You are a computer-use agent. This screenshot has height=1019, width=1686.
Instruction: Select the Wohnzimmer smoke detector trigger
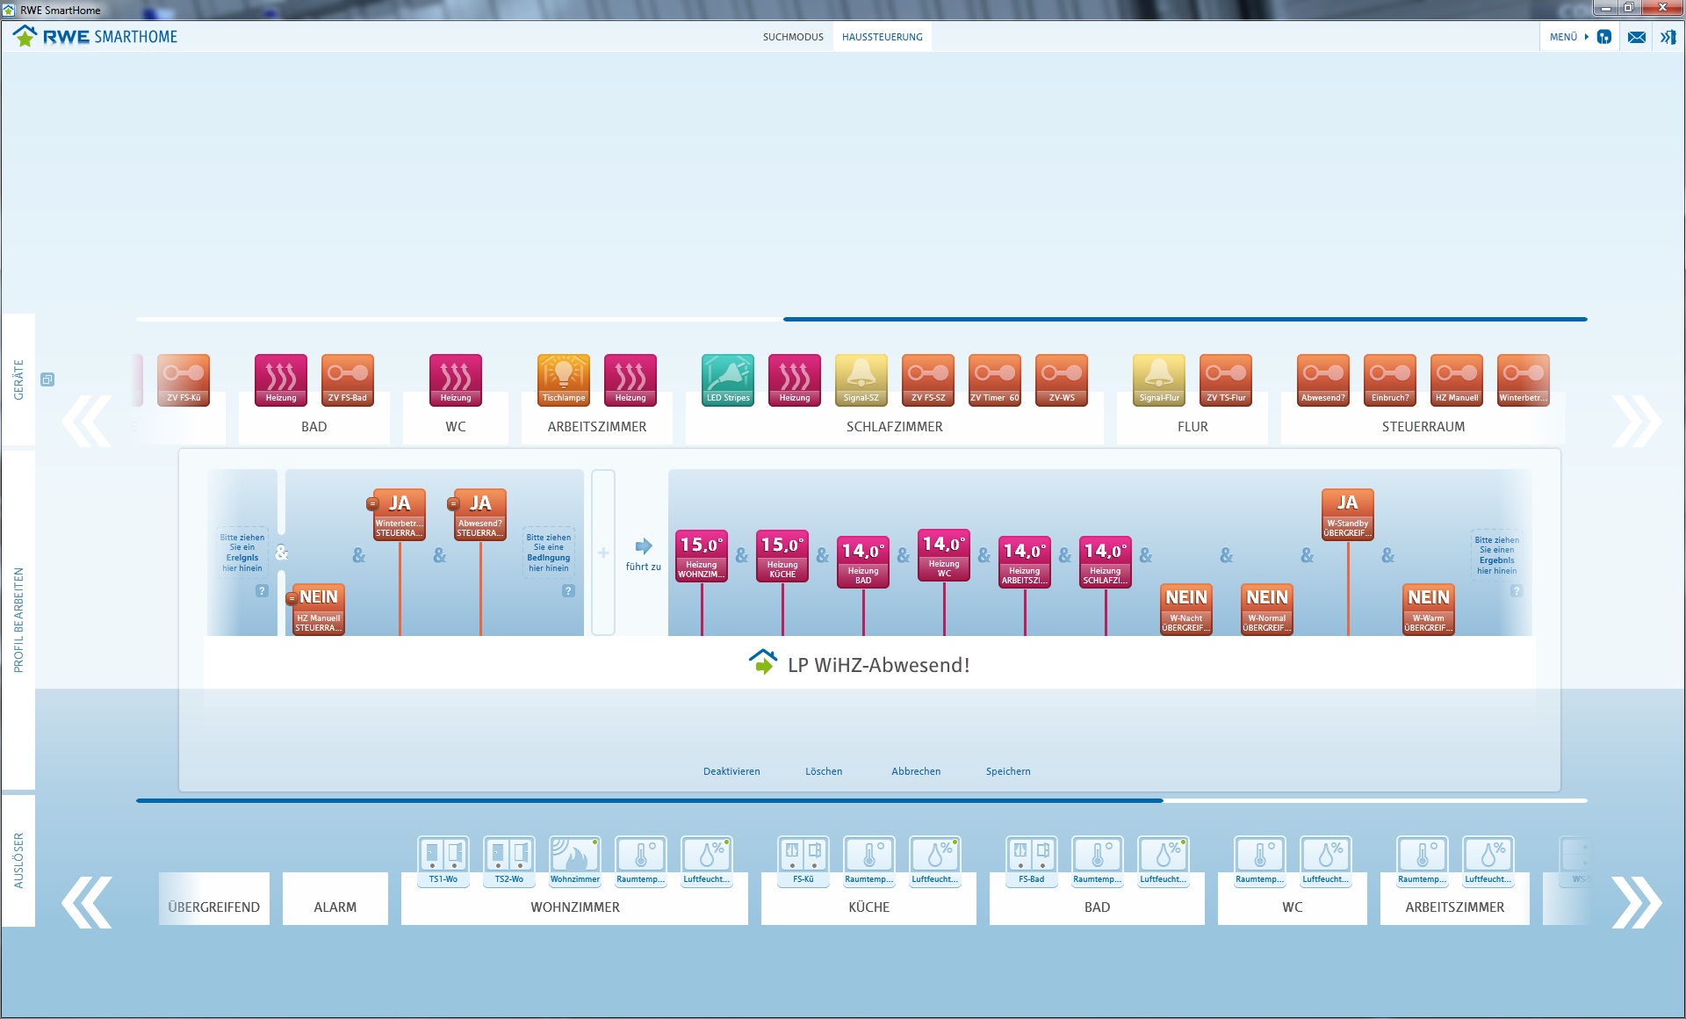pos(575,861)
